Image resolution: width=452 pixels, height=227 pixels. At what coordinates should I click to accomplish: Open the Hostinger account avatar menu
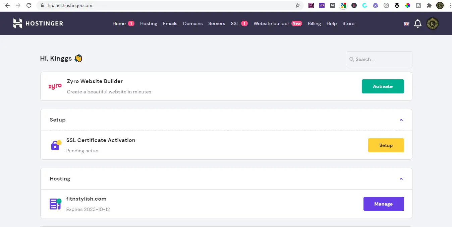click(433, 23)
